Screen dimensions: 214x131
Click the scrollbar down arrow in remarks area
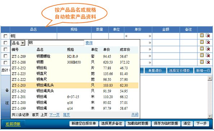click(x=210, y=116)
